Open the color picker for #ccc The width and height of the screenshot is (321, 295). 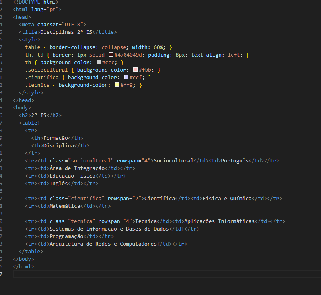click(99, 63)
